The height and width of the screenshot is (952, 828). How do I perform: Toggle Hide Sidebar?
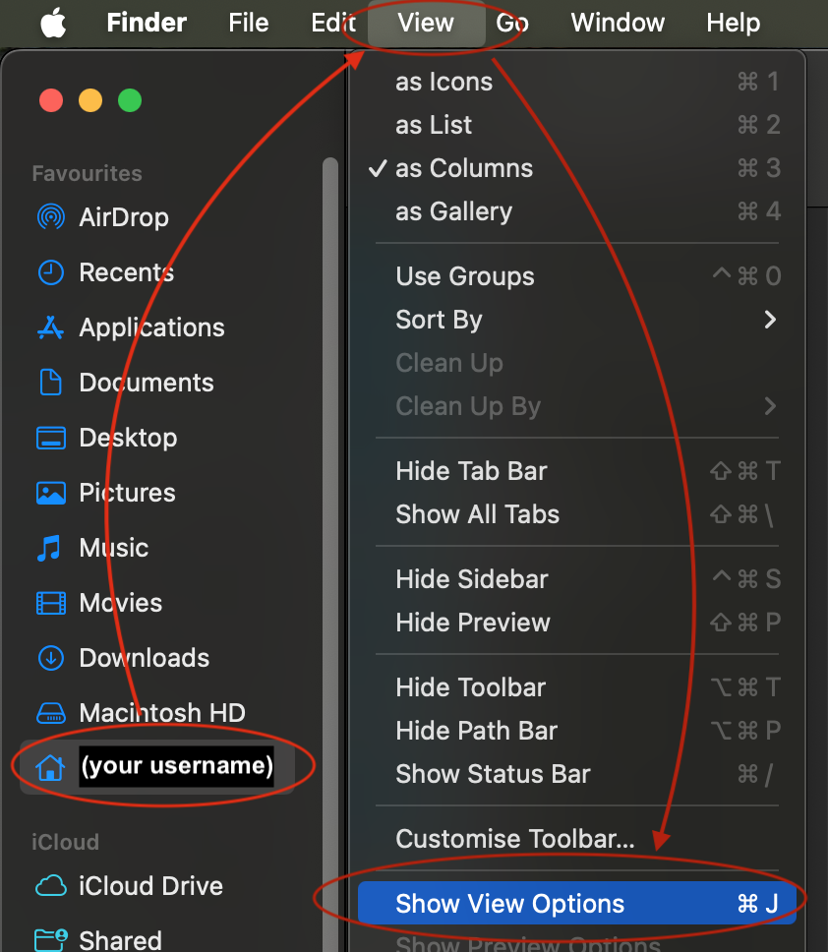point(576,579)
